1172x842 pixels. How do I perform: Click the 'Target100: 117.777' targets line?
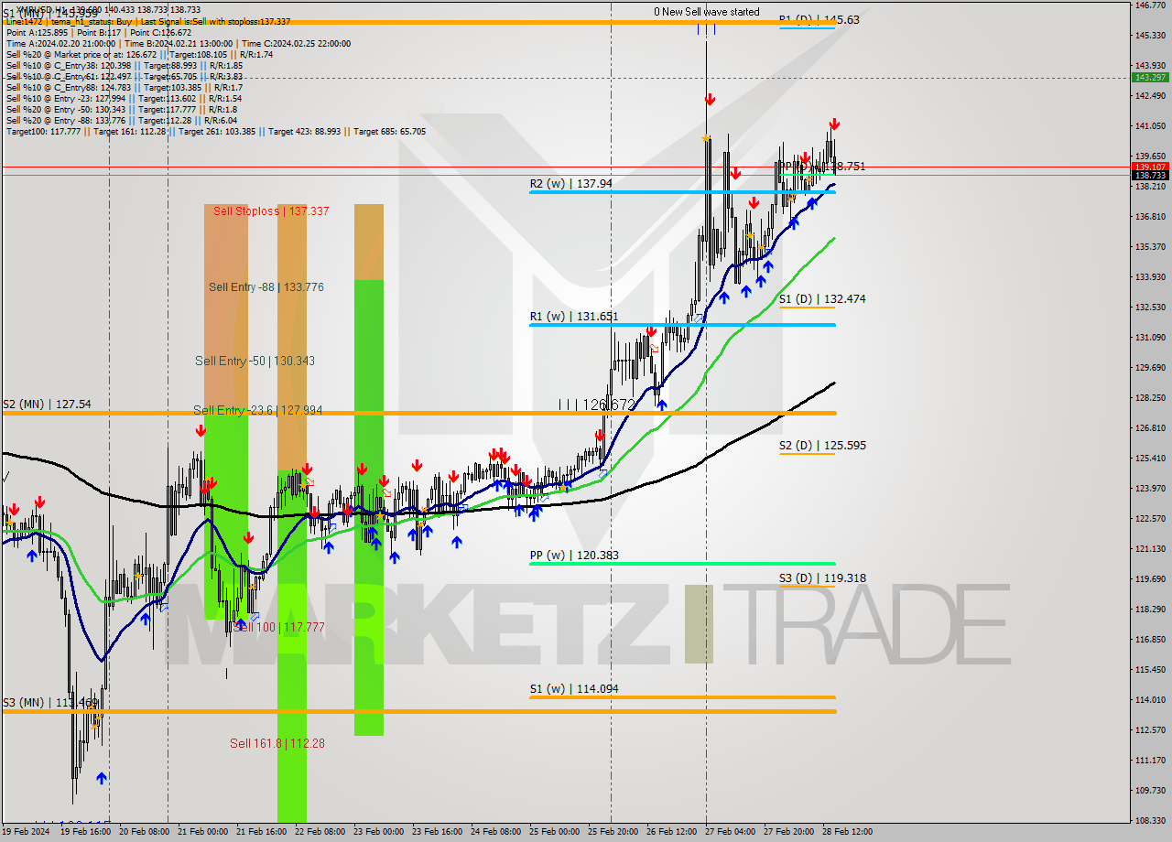click(x=216, y=131)
